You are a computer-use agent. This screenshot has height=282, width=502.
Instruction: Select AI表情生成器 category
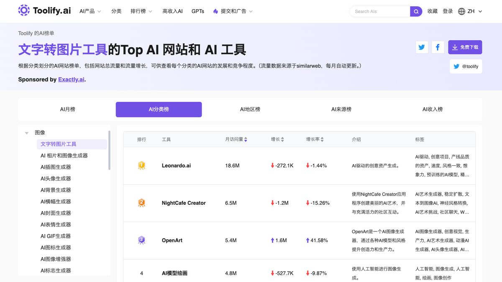[56, 224]
